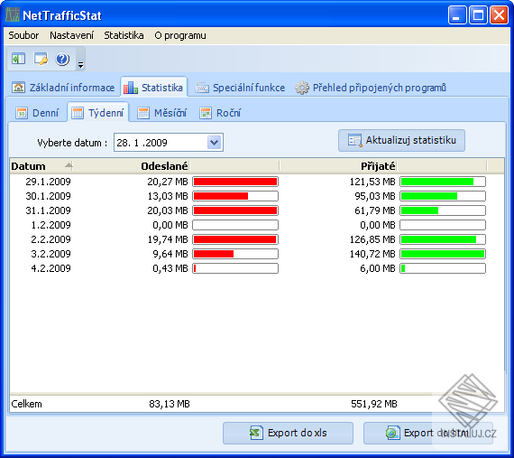Click the 83,13 MB total sent value
Screen dimensions: 514x458
[x=170, y=404]
